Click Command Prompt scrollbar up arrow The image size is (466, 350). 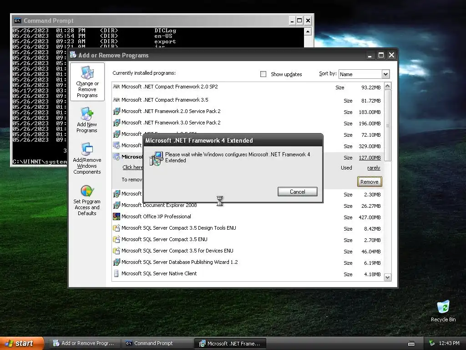coord(308,31)
